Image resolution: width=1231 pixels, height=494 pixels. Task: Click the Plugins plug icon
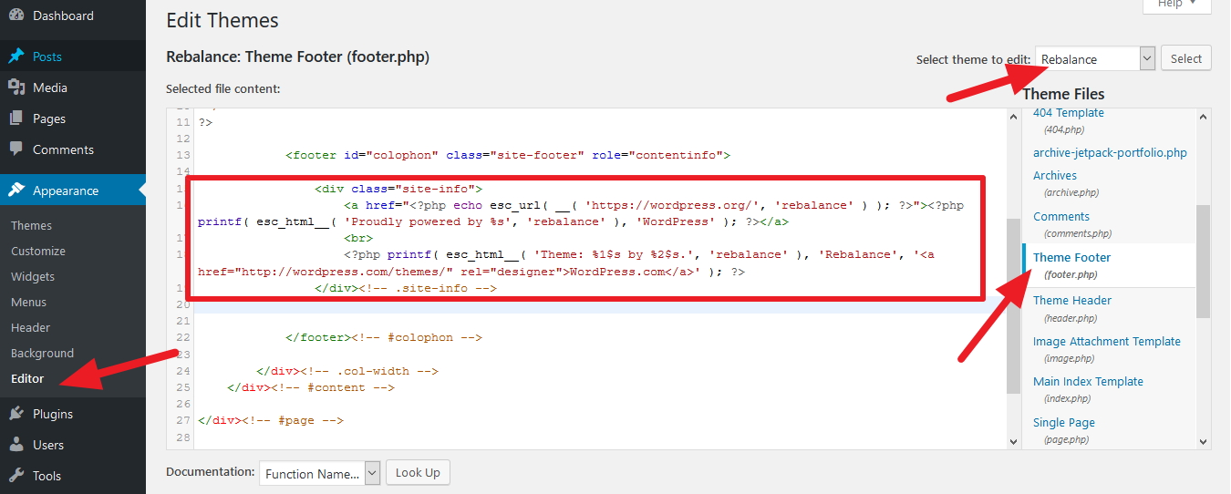tap(16, 414)
